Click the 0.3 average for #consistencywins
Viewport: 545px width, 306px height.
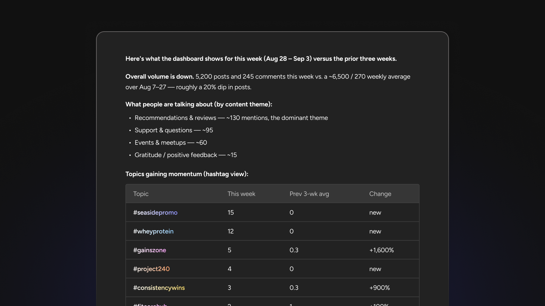(294, 288)
